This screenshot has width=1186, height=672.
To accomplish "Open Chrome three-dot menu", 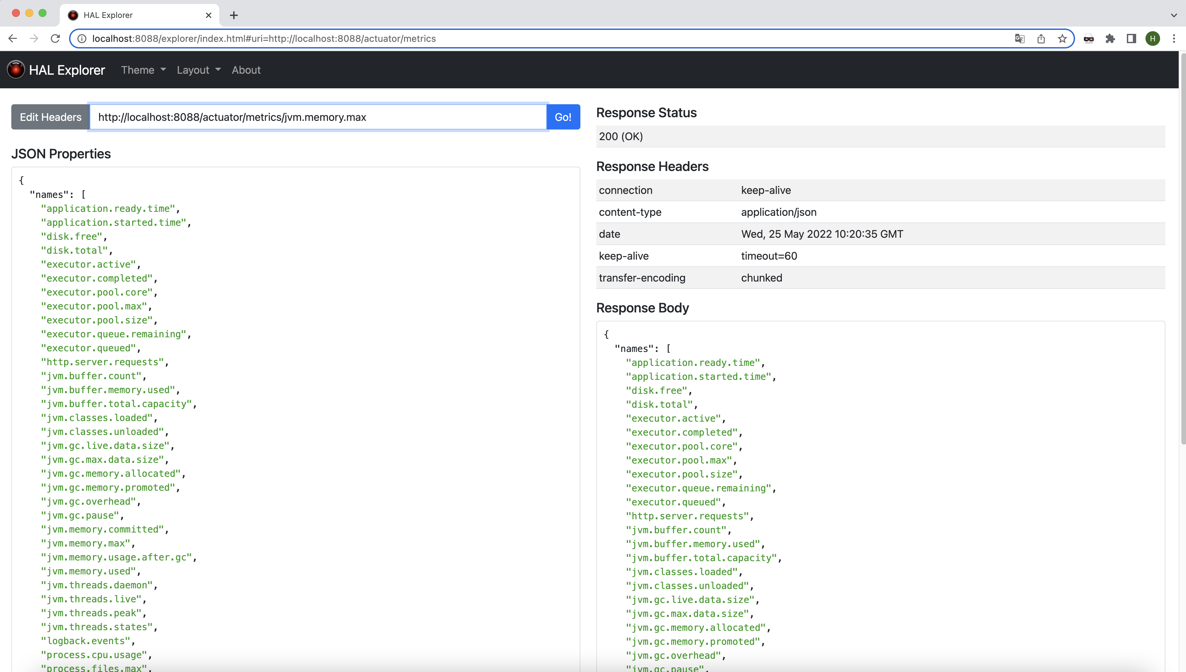I will tap(1174, 39).
